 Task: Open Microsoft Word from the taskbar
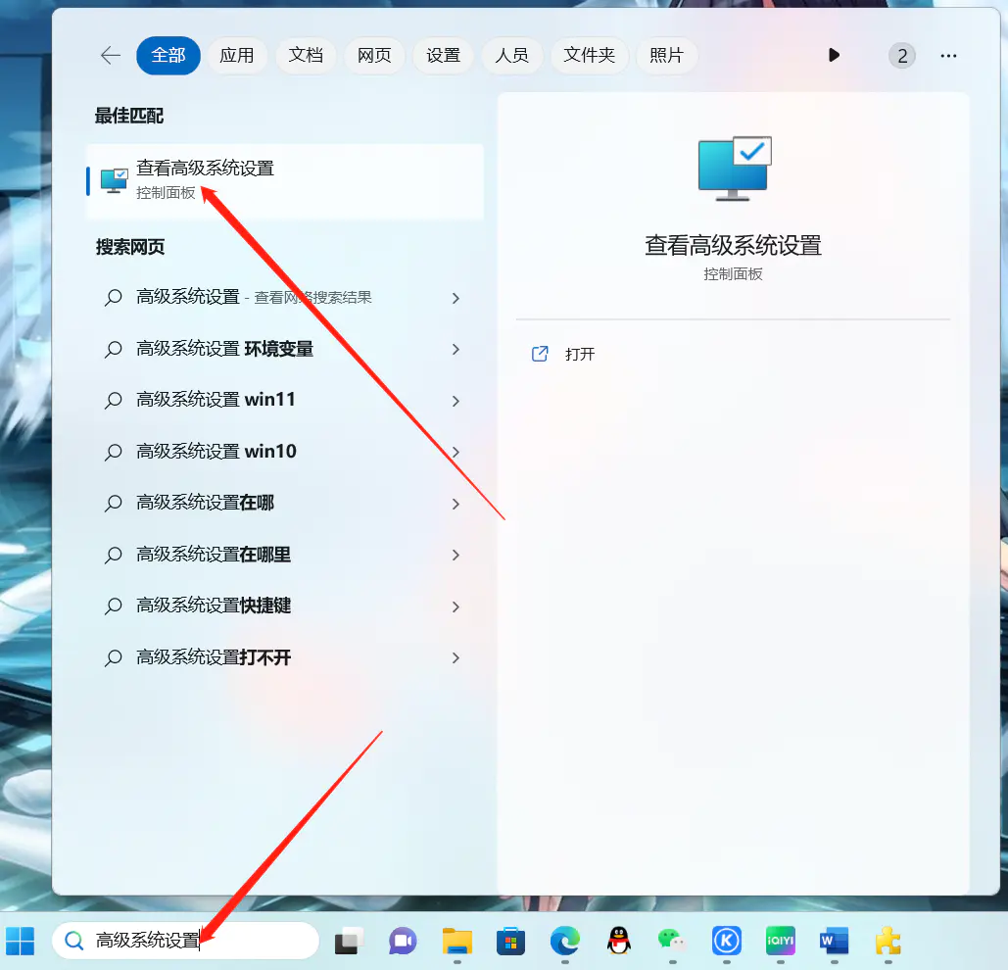click(834, 942)
